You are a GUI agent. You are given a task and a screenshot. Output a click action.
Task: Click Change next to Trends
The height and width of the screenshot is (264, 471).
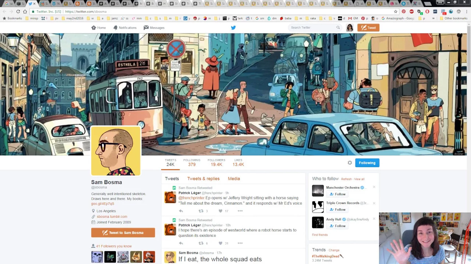point(334,250)
